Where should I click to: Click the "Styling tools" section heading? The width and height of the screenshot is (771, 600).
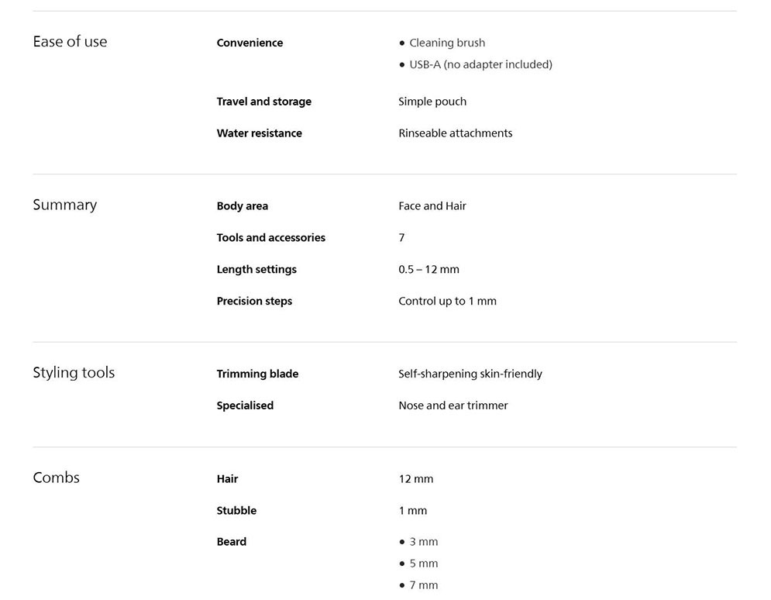[74, 373]
